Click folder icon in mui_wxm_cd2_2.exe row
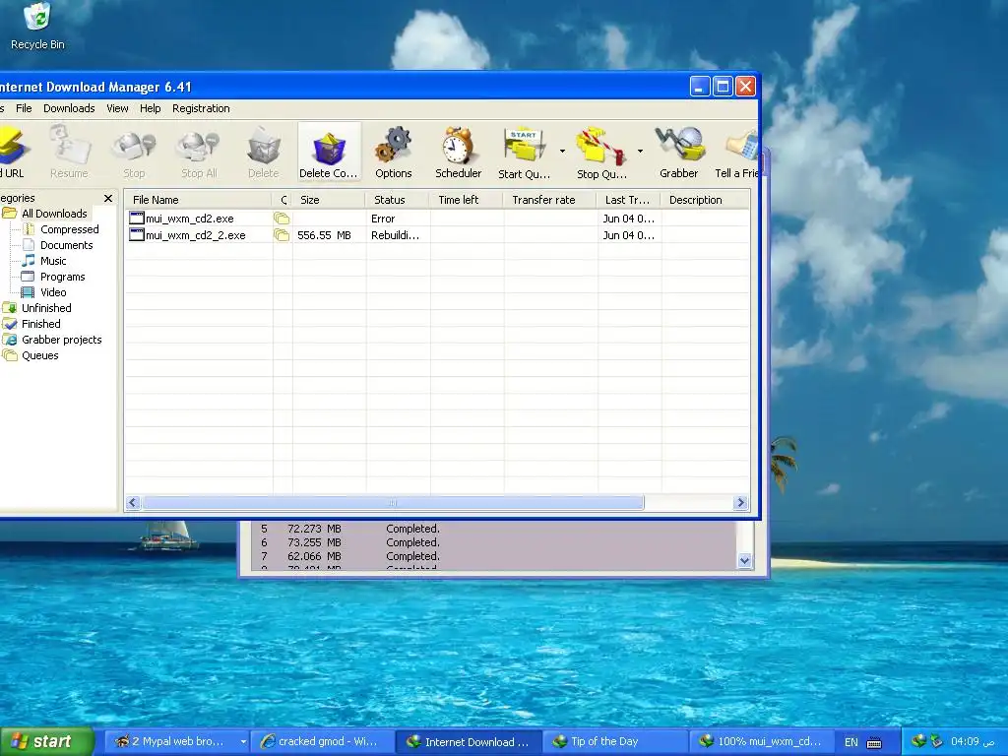This screenshot has height=756, width=1008. pyautogui.click(x=282, y=235)
